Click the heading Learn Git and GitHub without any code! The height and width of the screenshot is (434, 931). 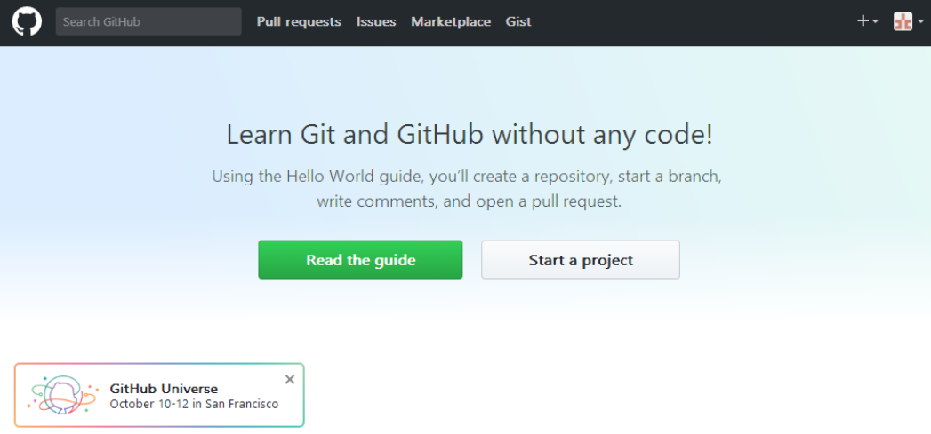[470, 135]
